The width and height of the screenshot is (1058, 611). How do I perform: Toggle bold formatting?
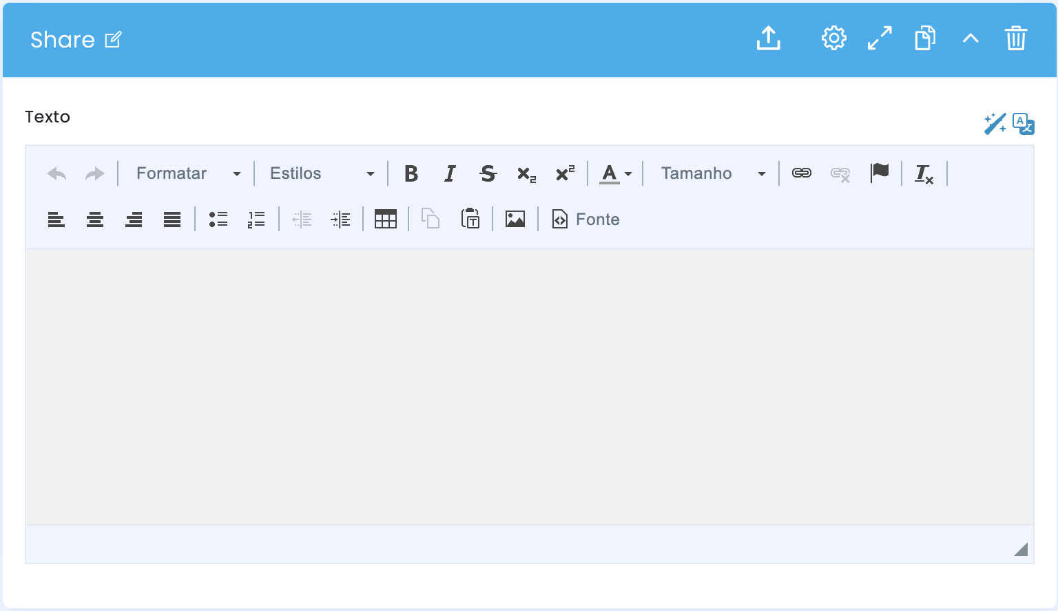(x=411, y=173)
